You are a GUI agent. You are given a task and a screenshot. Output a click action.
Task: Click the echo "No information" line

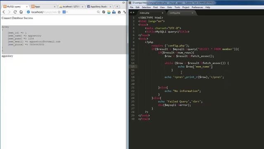[183, 91]
